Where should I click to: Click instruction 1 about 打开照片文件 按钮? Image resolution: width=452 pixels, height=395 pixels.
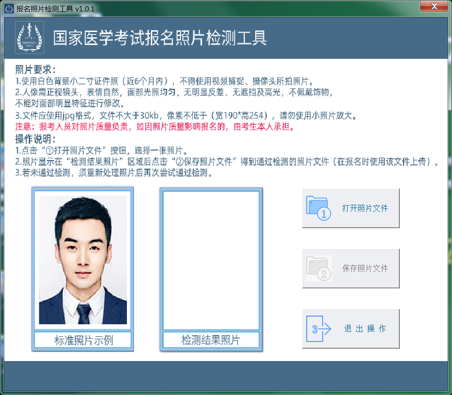coord(102,151)
